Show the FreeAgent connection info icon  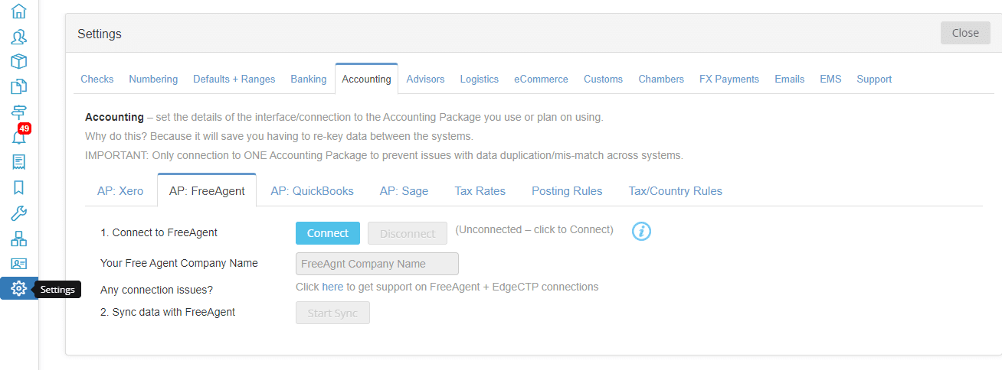coord(641,231)
